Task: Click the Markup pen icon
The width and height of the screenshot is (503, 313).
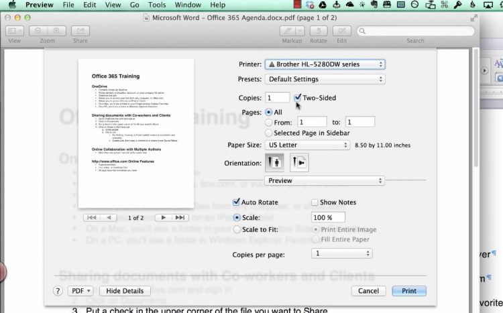Action: click(x=288, y=31)
